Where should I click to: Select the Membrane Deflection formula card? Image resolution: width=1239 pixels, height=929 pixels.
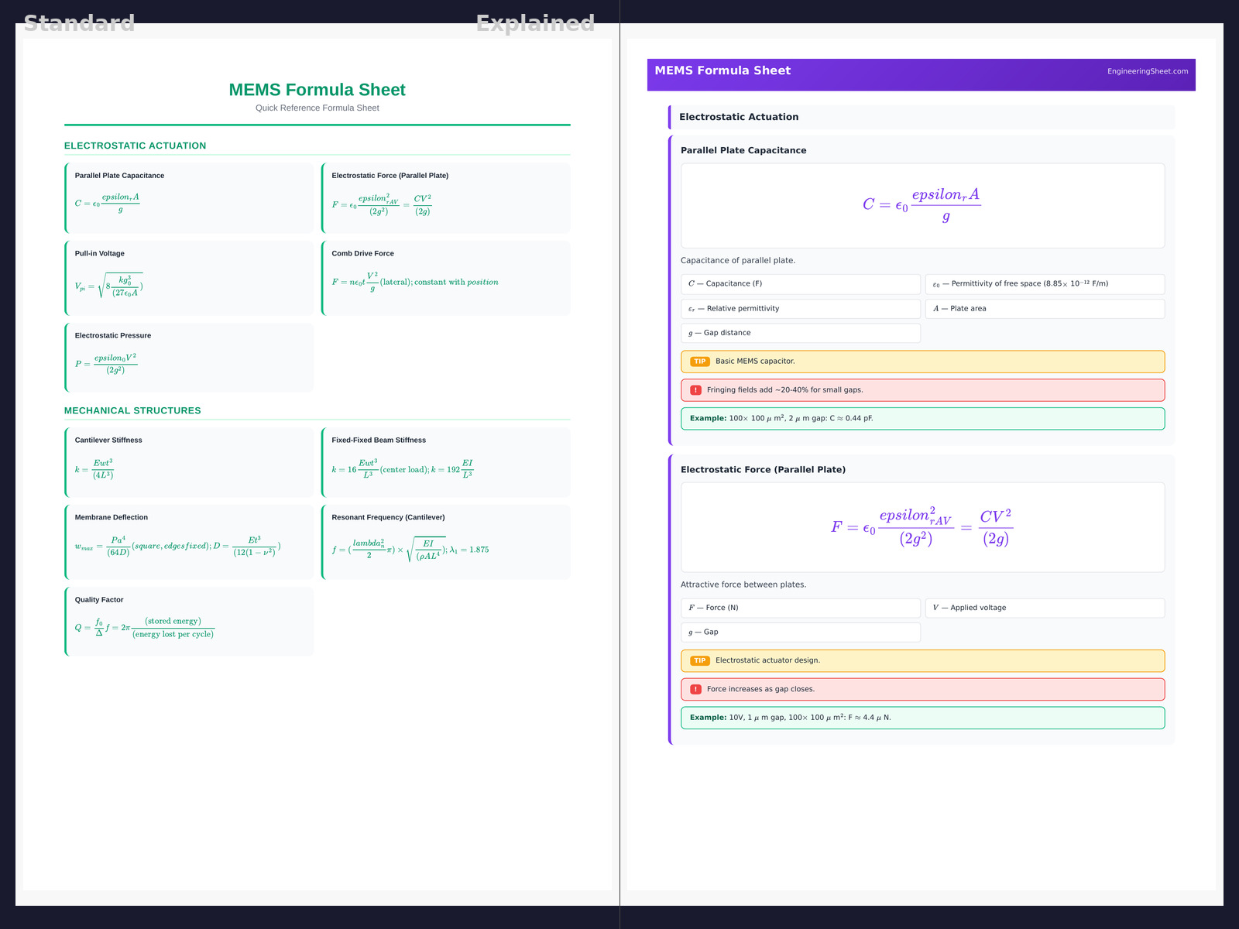[x=190, y=542]
